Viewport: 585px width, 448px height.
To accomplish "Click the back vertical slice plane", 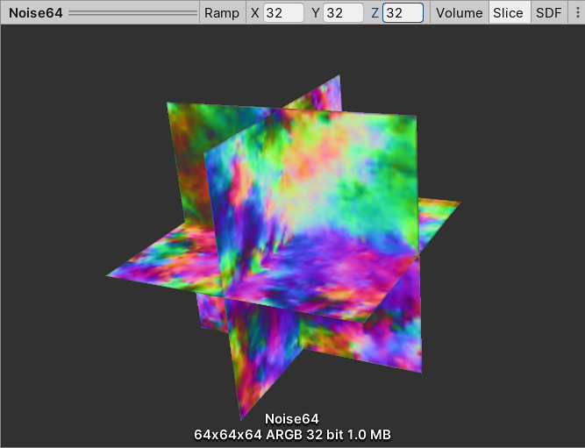I will (189, 158).
